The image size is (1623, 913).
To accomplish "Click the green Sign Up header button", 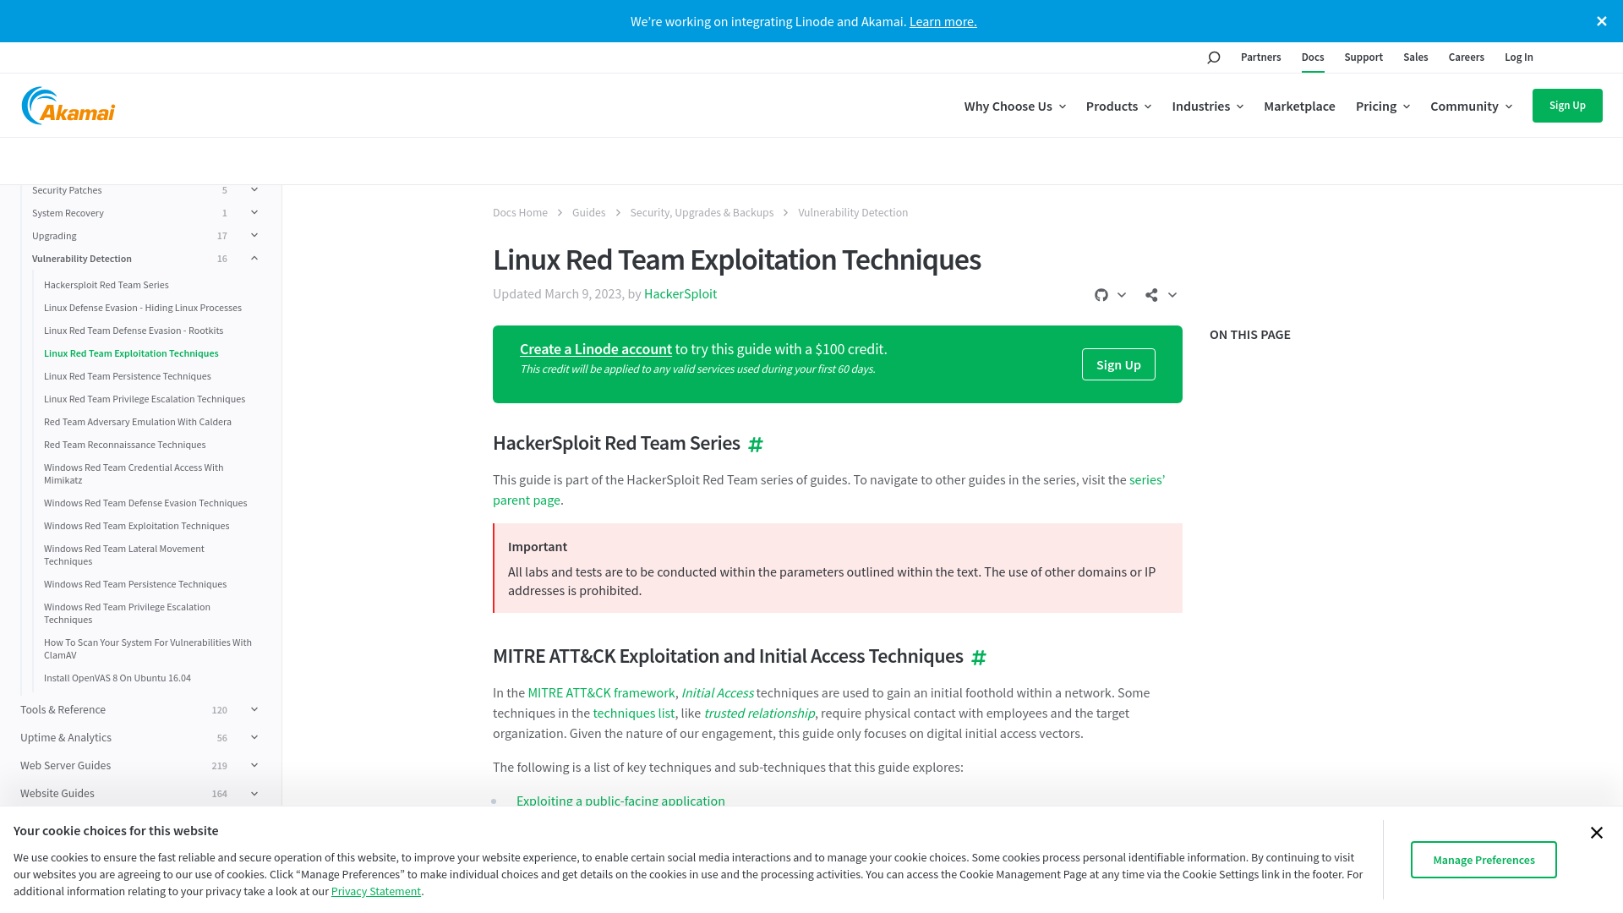I will click(1567, 106).
